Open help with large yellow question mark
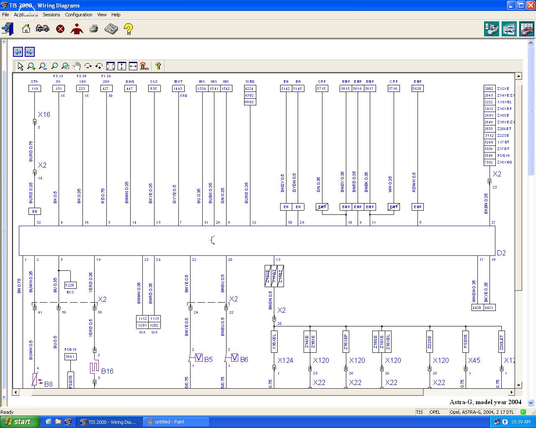The width and height of the screenshot is (536, 428). pos(129,29)
